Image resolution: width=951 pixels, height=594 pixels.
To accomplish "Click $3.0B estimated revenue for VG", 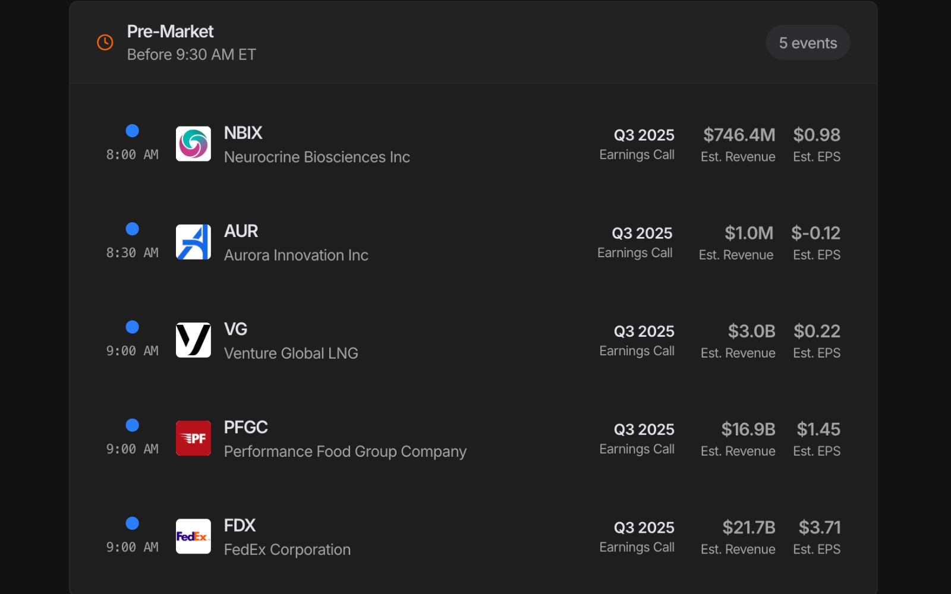I will [752, 331].
